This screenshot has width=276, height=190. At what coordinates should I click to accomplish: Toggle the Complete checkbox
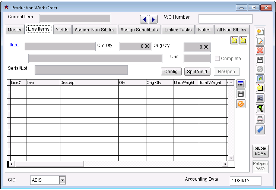pyautogui.click(x=218, y=59)
